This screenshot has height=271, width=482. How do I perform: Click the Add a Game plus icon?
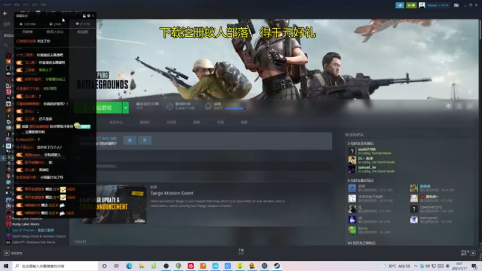point(6,253)
